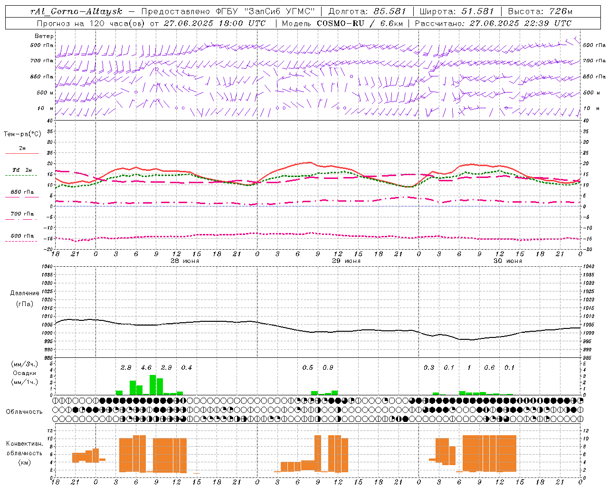608x486 pixels.
Task: Click the Облачность cloud cover label
Action: [24, 412]
